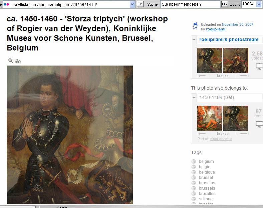Click the roelipilami buddy icon avatar

195,26
